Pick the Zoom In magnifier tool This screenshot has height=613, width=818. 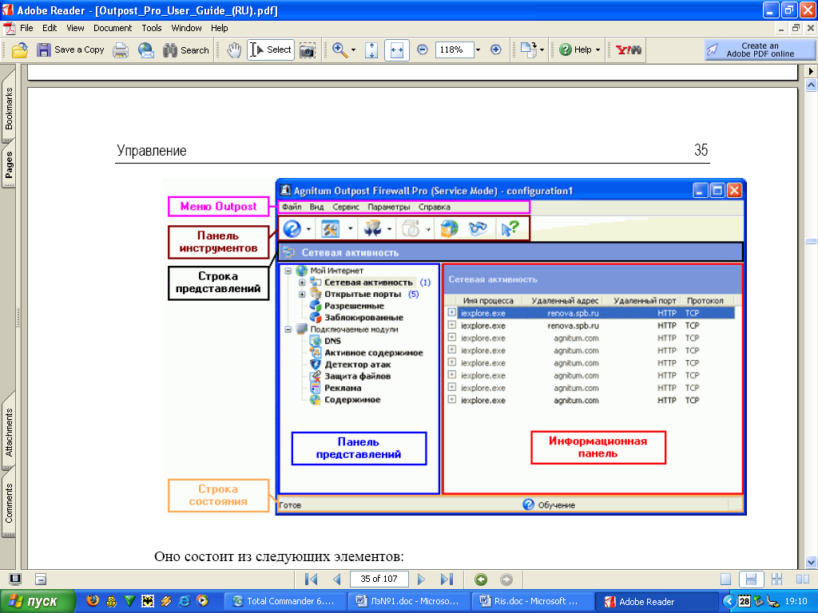tap(340, 50)
